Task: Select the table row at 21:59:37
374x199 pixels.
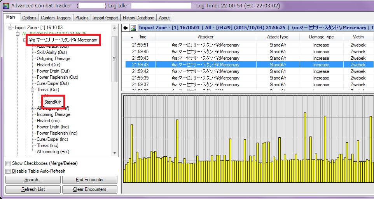Action: (248, 85)
